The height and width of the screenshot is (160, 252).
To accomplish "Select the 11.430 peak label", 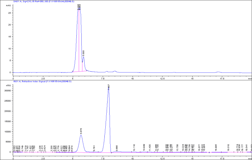I will coord(150,146).
